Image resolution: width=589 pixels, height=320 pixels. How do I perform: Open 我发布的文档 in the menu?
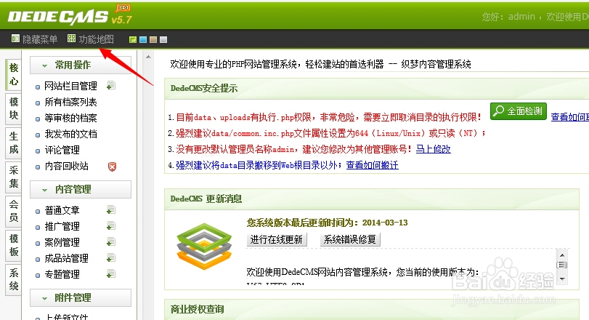70,134
